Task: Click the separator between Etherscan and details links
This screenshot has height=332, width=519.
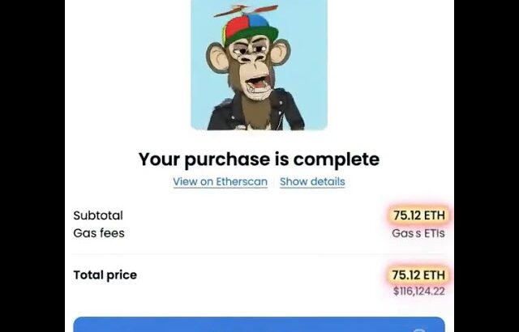Action: [274, 181]
